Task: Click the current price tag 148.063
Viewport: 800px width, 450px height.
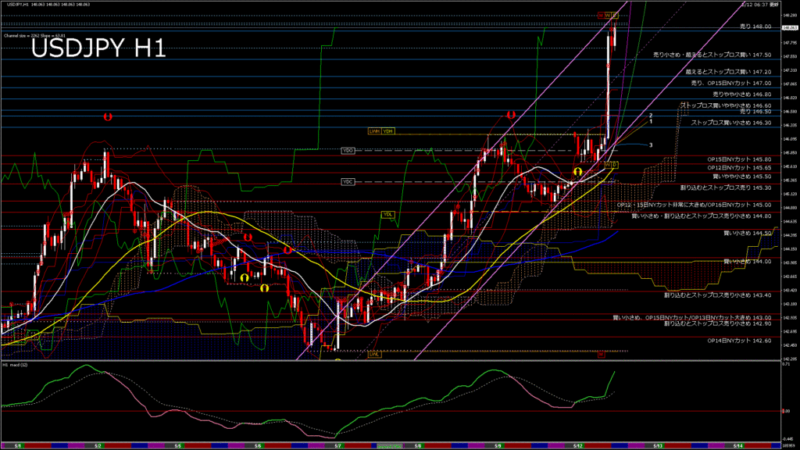Action: pyautogui.click(x=790, y=27)
